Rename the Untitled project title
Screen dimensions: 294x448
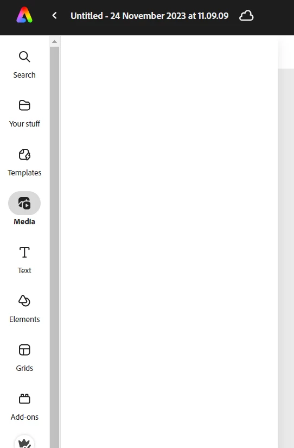coord(150,16)
